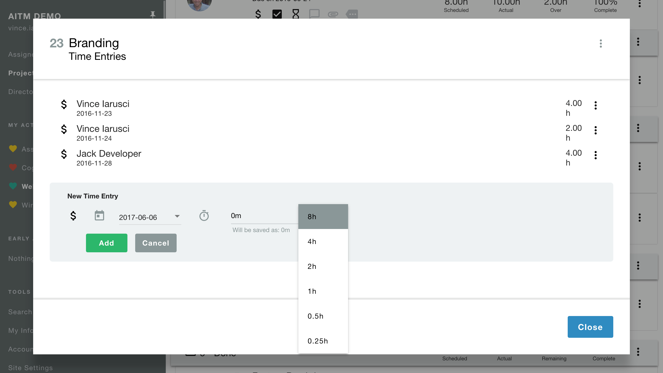Open options for Vince Iarusci 2016-11-24 entry
The height and width of the screenshot is (373, 663).
(595, 130)
